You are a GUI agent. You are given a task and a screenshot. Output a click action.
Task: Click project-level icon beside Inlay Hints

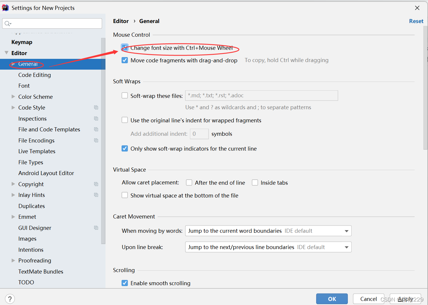(x=96, y=195)
